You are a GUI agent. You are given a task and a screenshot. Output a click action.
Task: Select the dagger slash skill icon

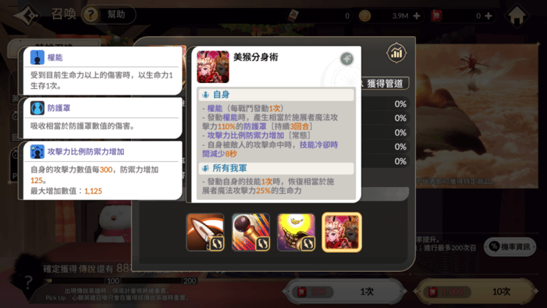tap(205, 232)
